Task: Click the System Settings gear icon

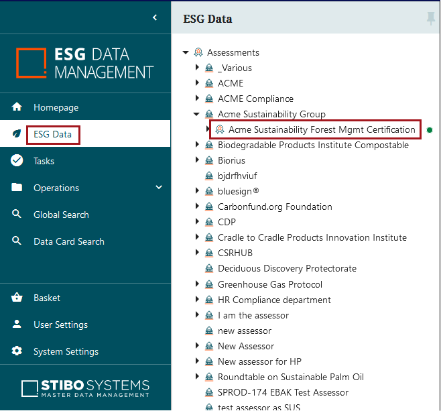Action: pyautogui.click(x=17, y=351)
